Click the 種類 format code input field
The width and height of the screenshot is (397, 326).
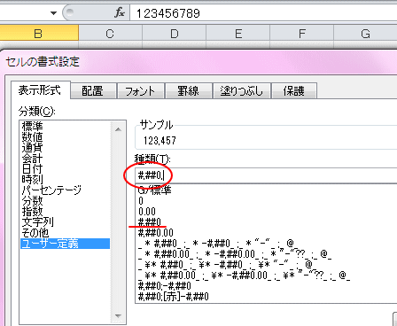[x=266, y=175]
